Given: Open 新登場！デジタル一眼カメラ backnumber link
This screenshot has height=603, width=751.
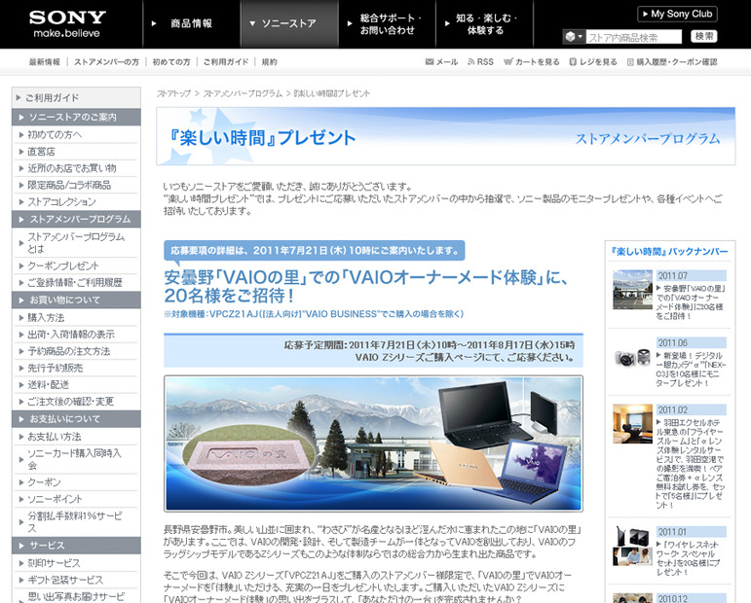Looking at the screenshot, I should [x=692, y=370].
